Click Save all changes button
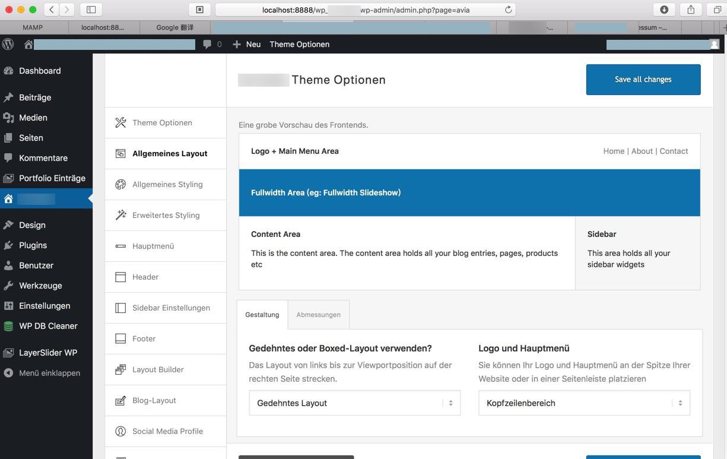This screenshot has width=727, height=459. (643, 80)
